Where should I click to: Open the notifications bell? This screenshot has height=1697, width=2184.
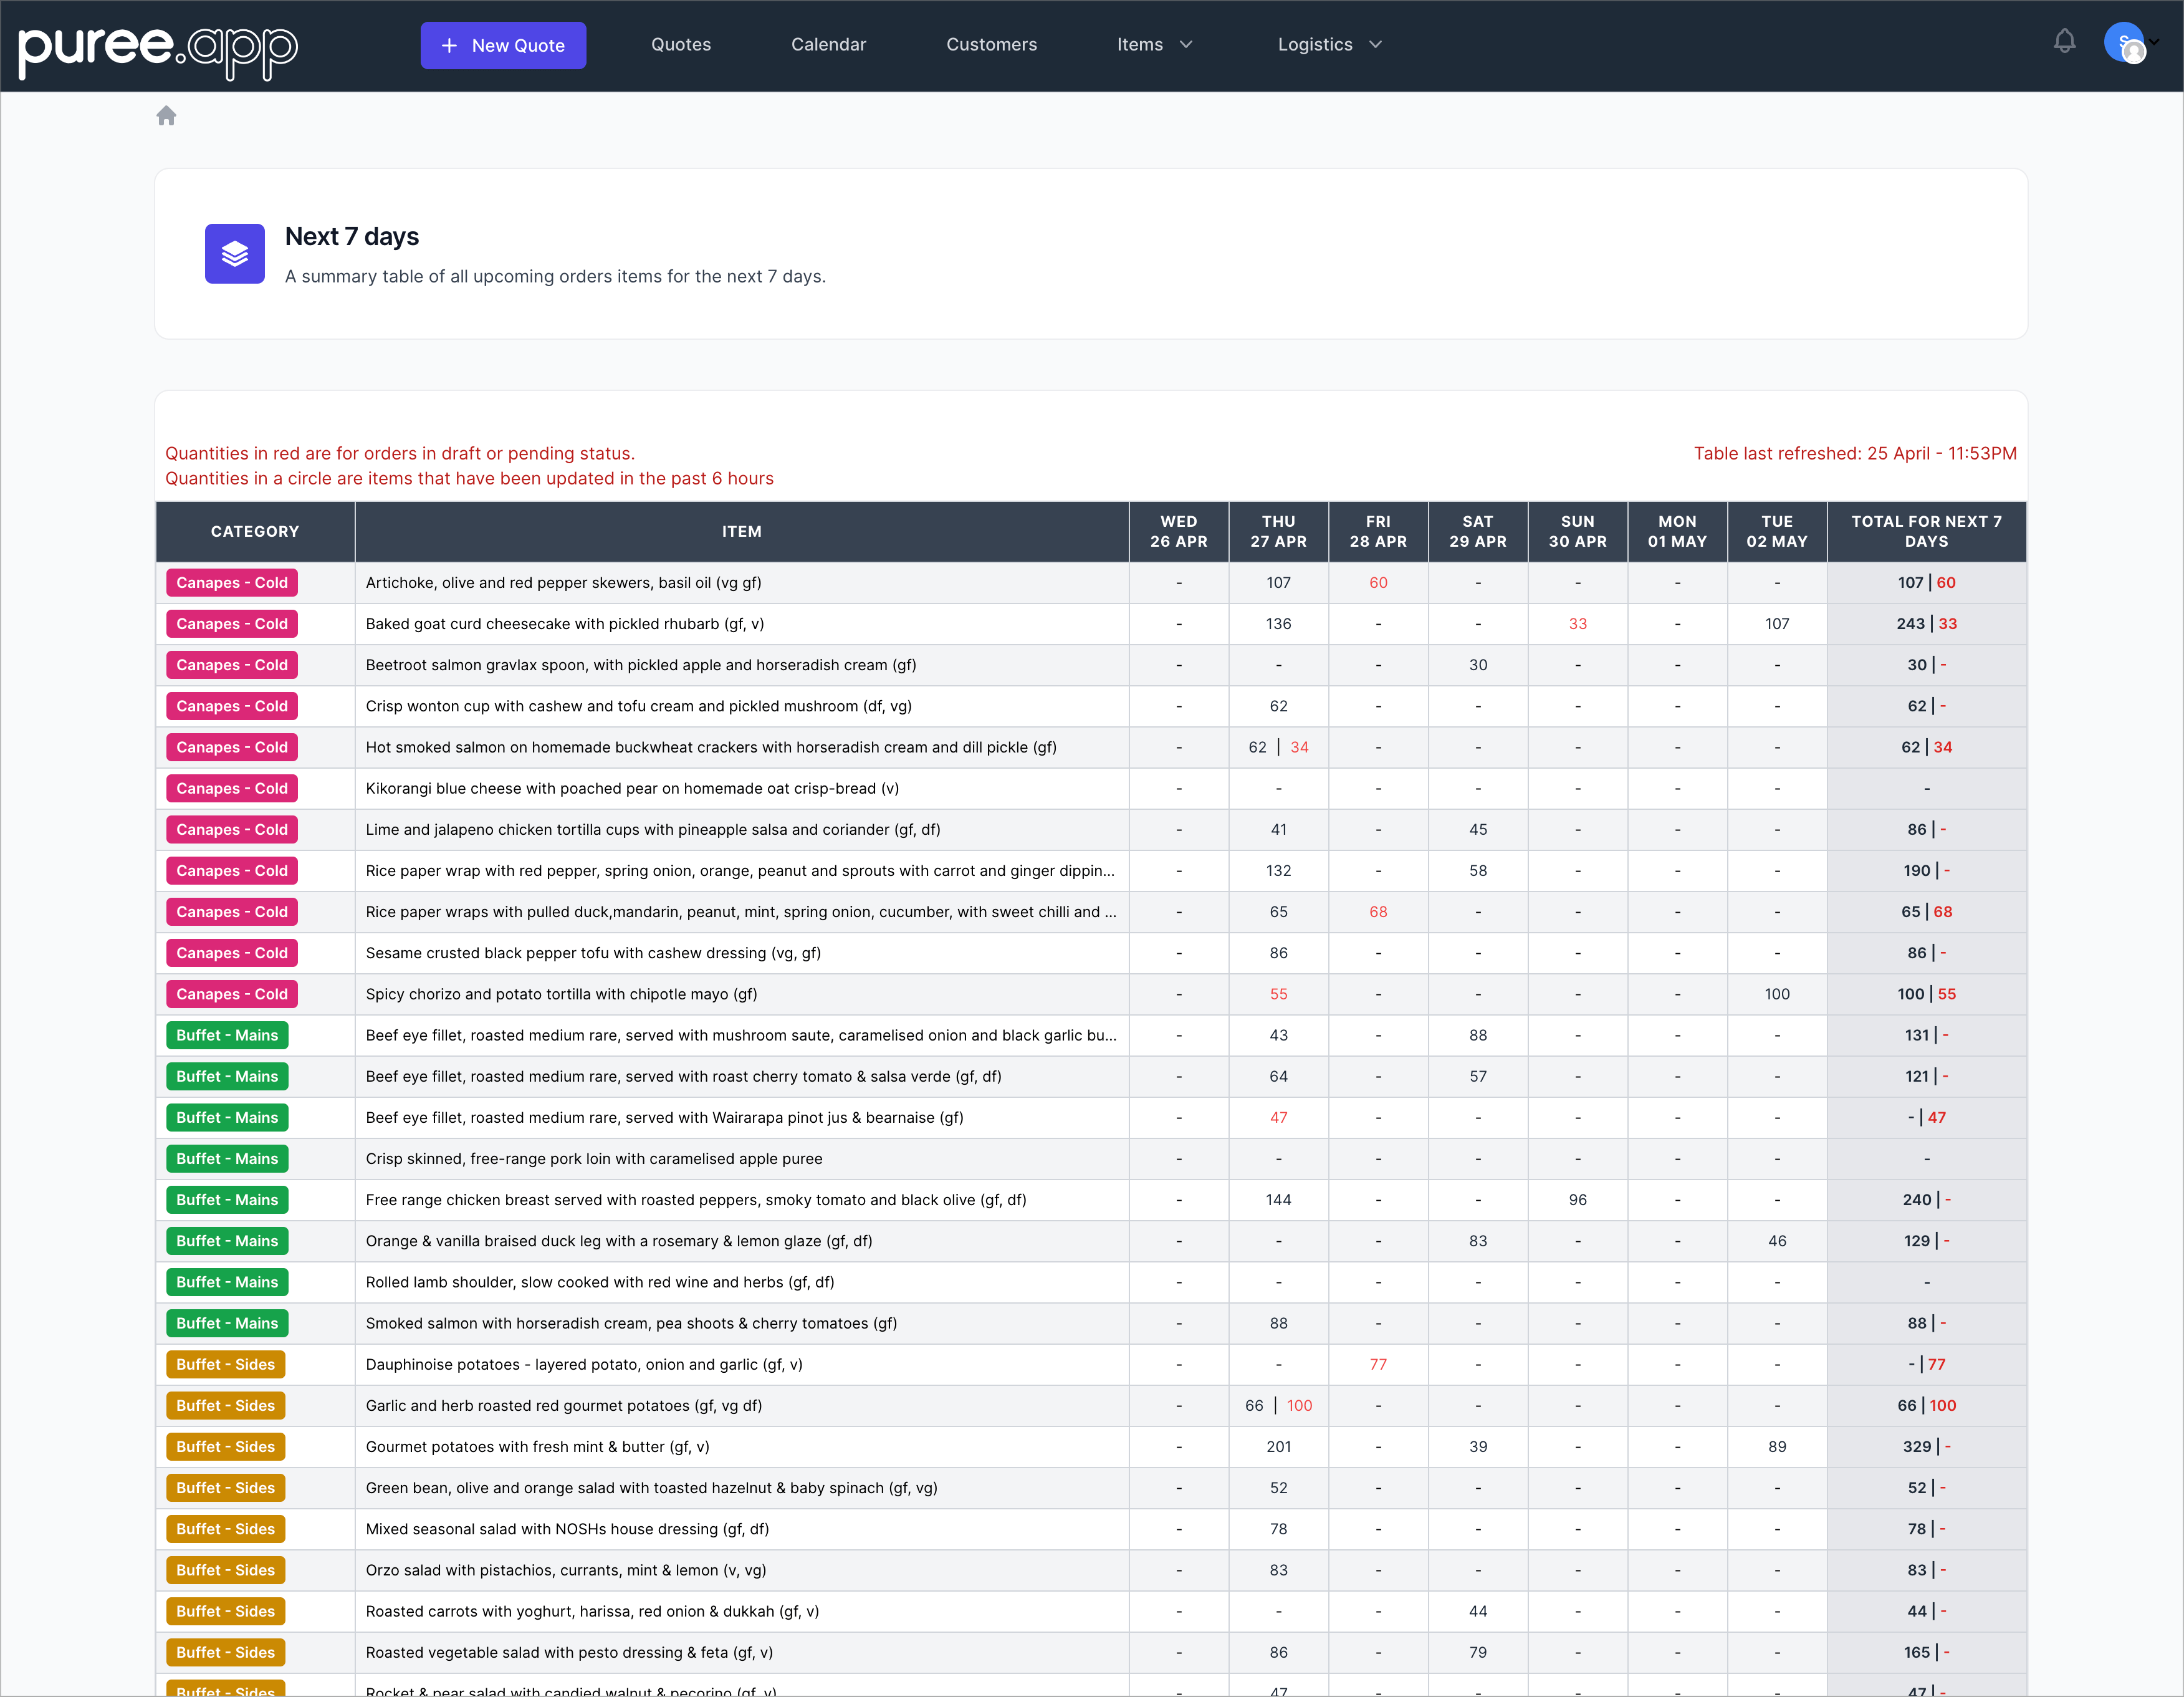(x=2064, y=42)
